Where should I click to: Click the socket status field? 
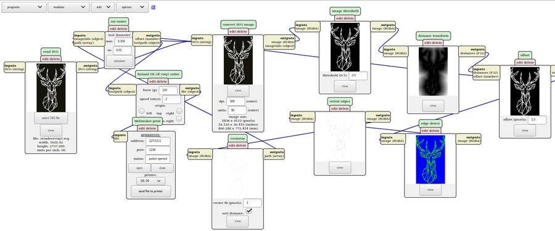pos(158,159)
